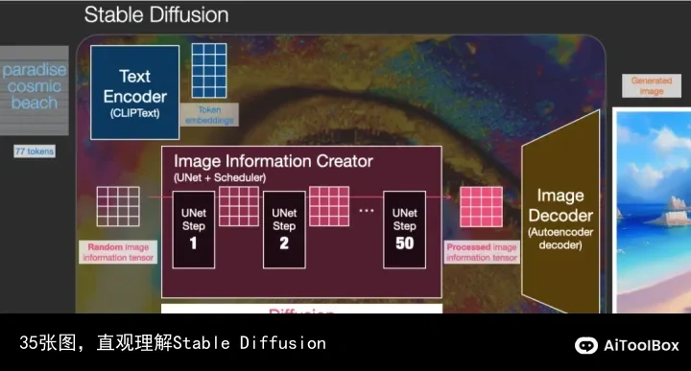Click the '77 tokens' label

pos(35,151)
